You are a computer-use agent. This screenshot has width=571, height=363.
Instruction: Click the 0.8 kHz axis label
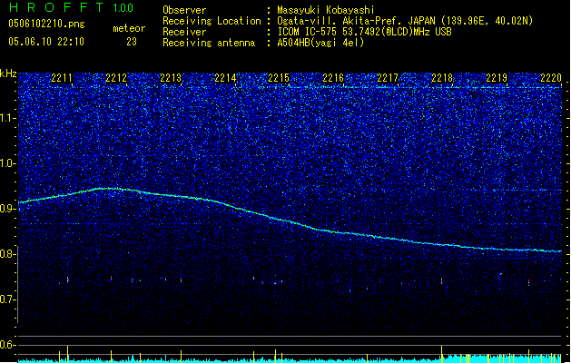8,254
